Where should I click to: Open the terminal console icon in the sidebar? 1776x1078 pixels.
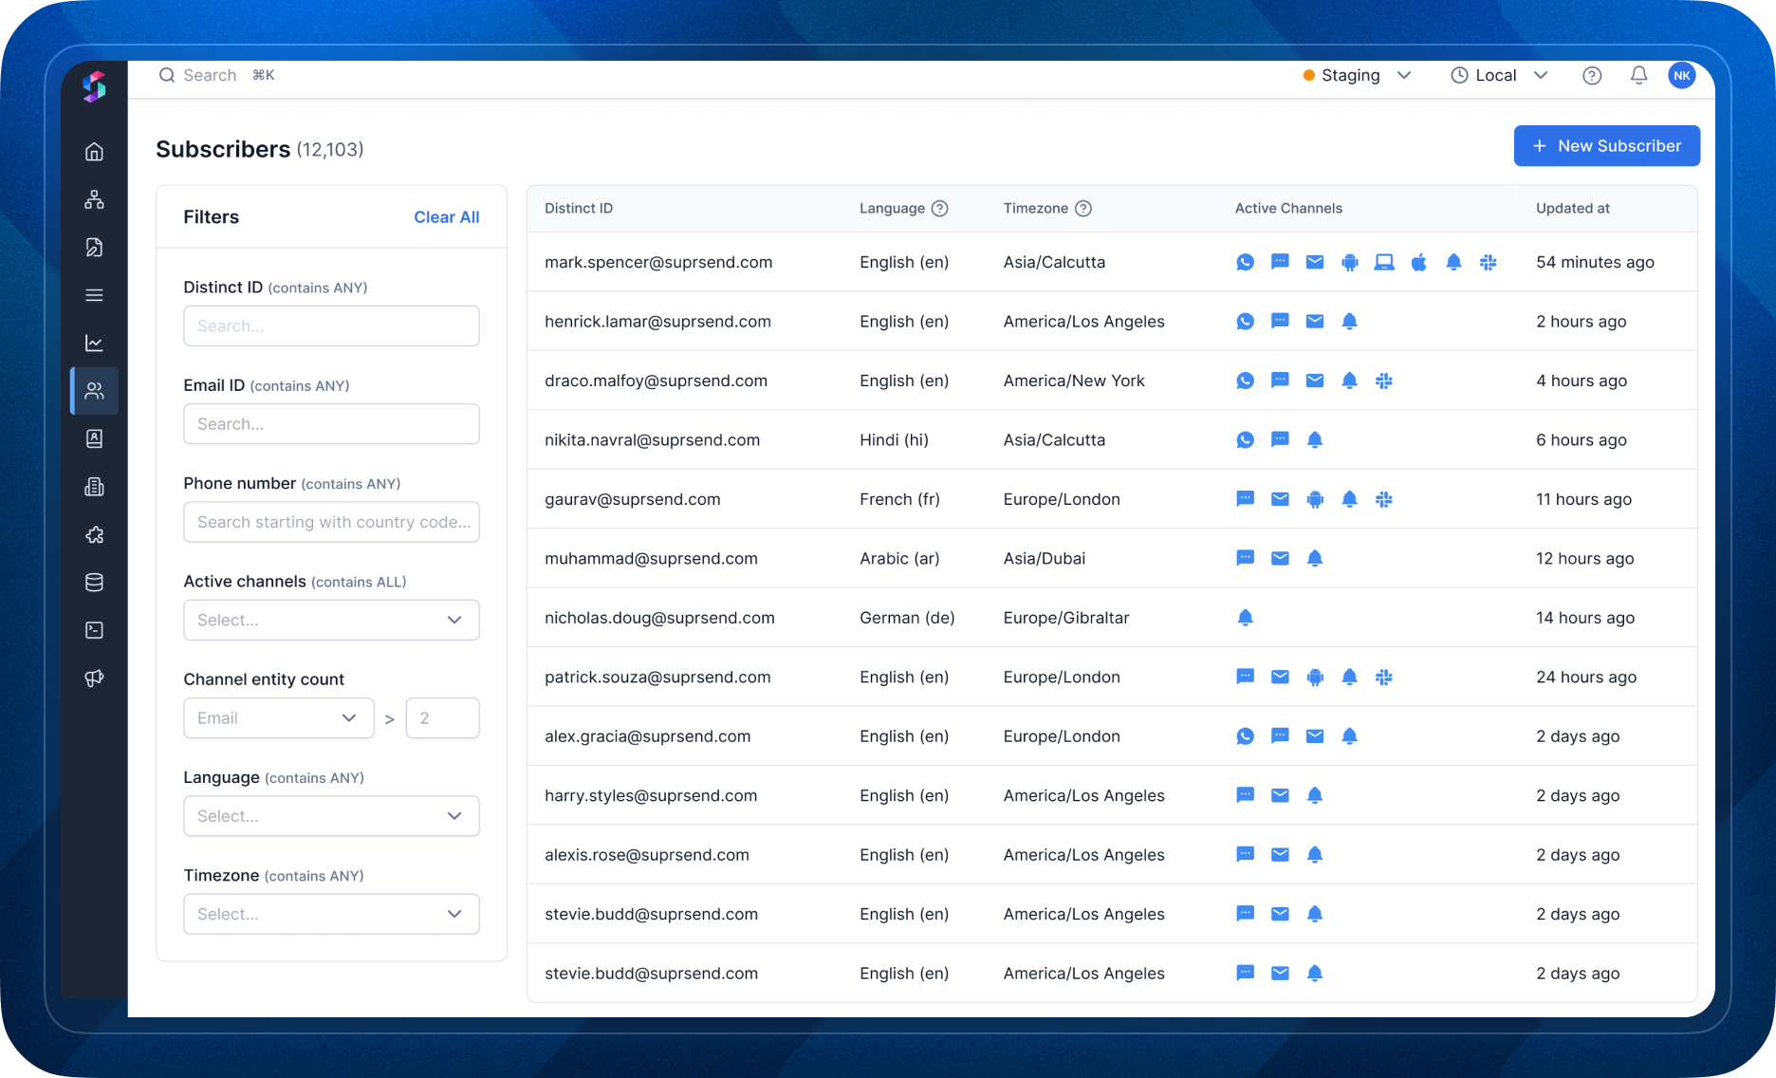click(x=94, y=630)
